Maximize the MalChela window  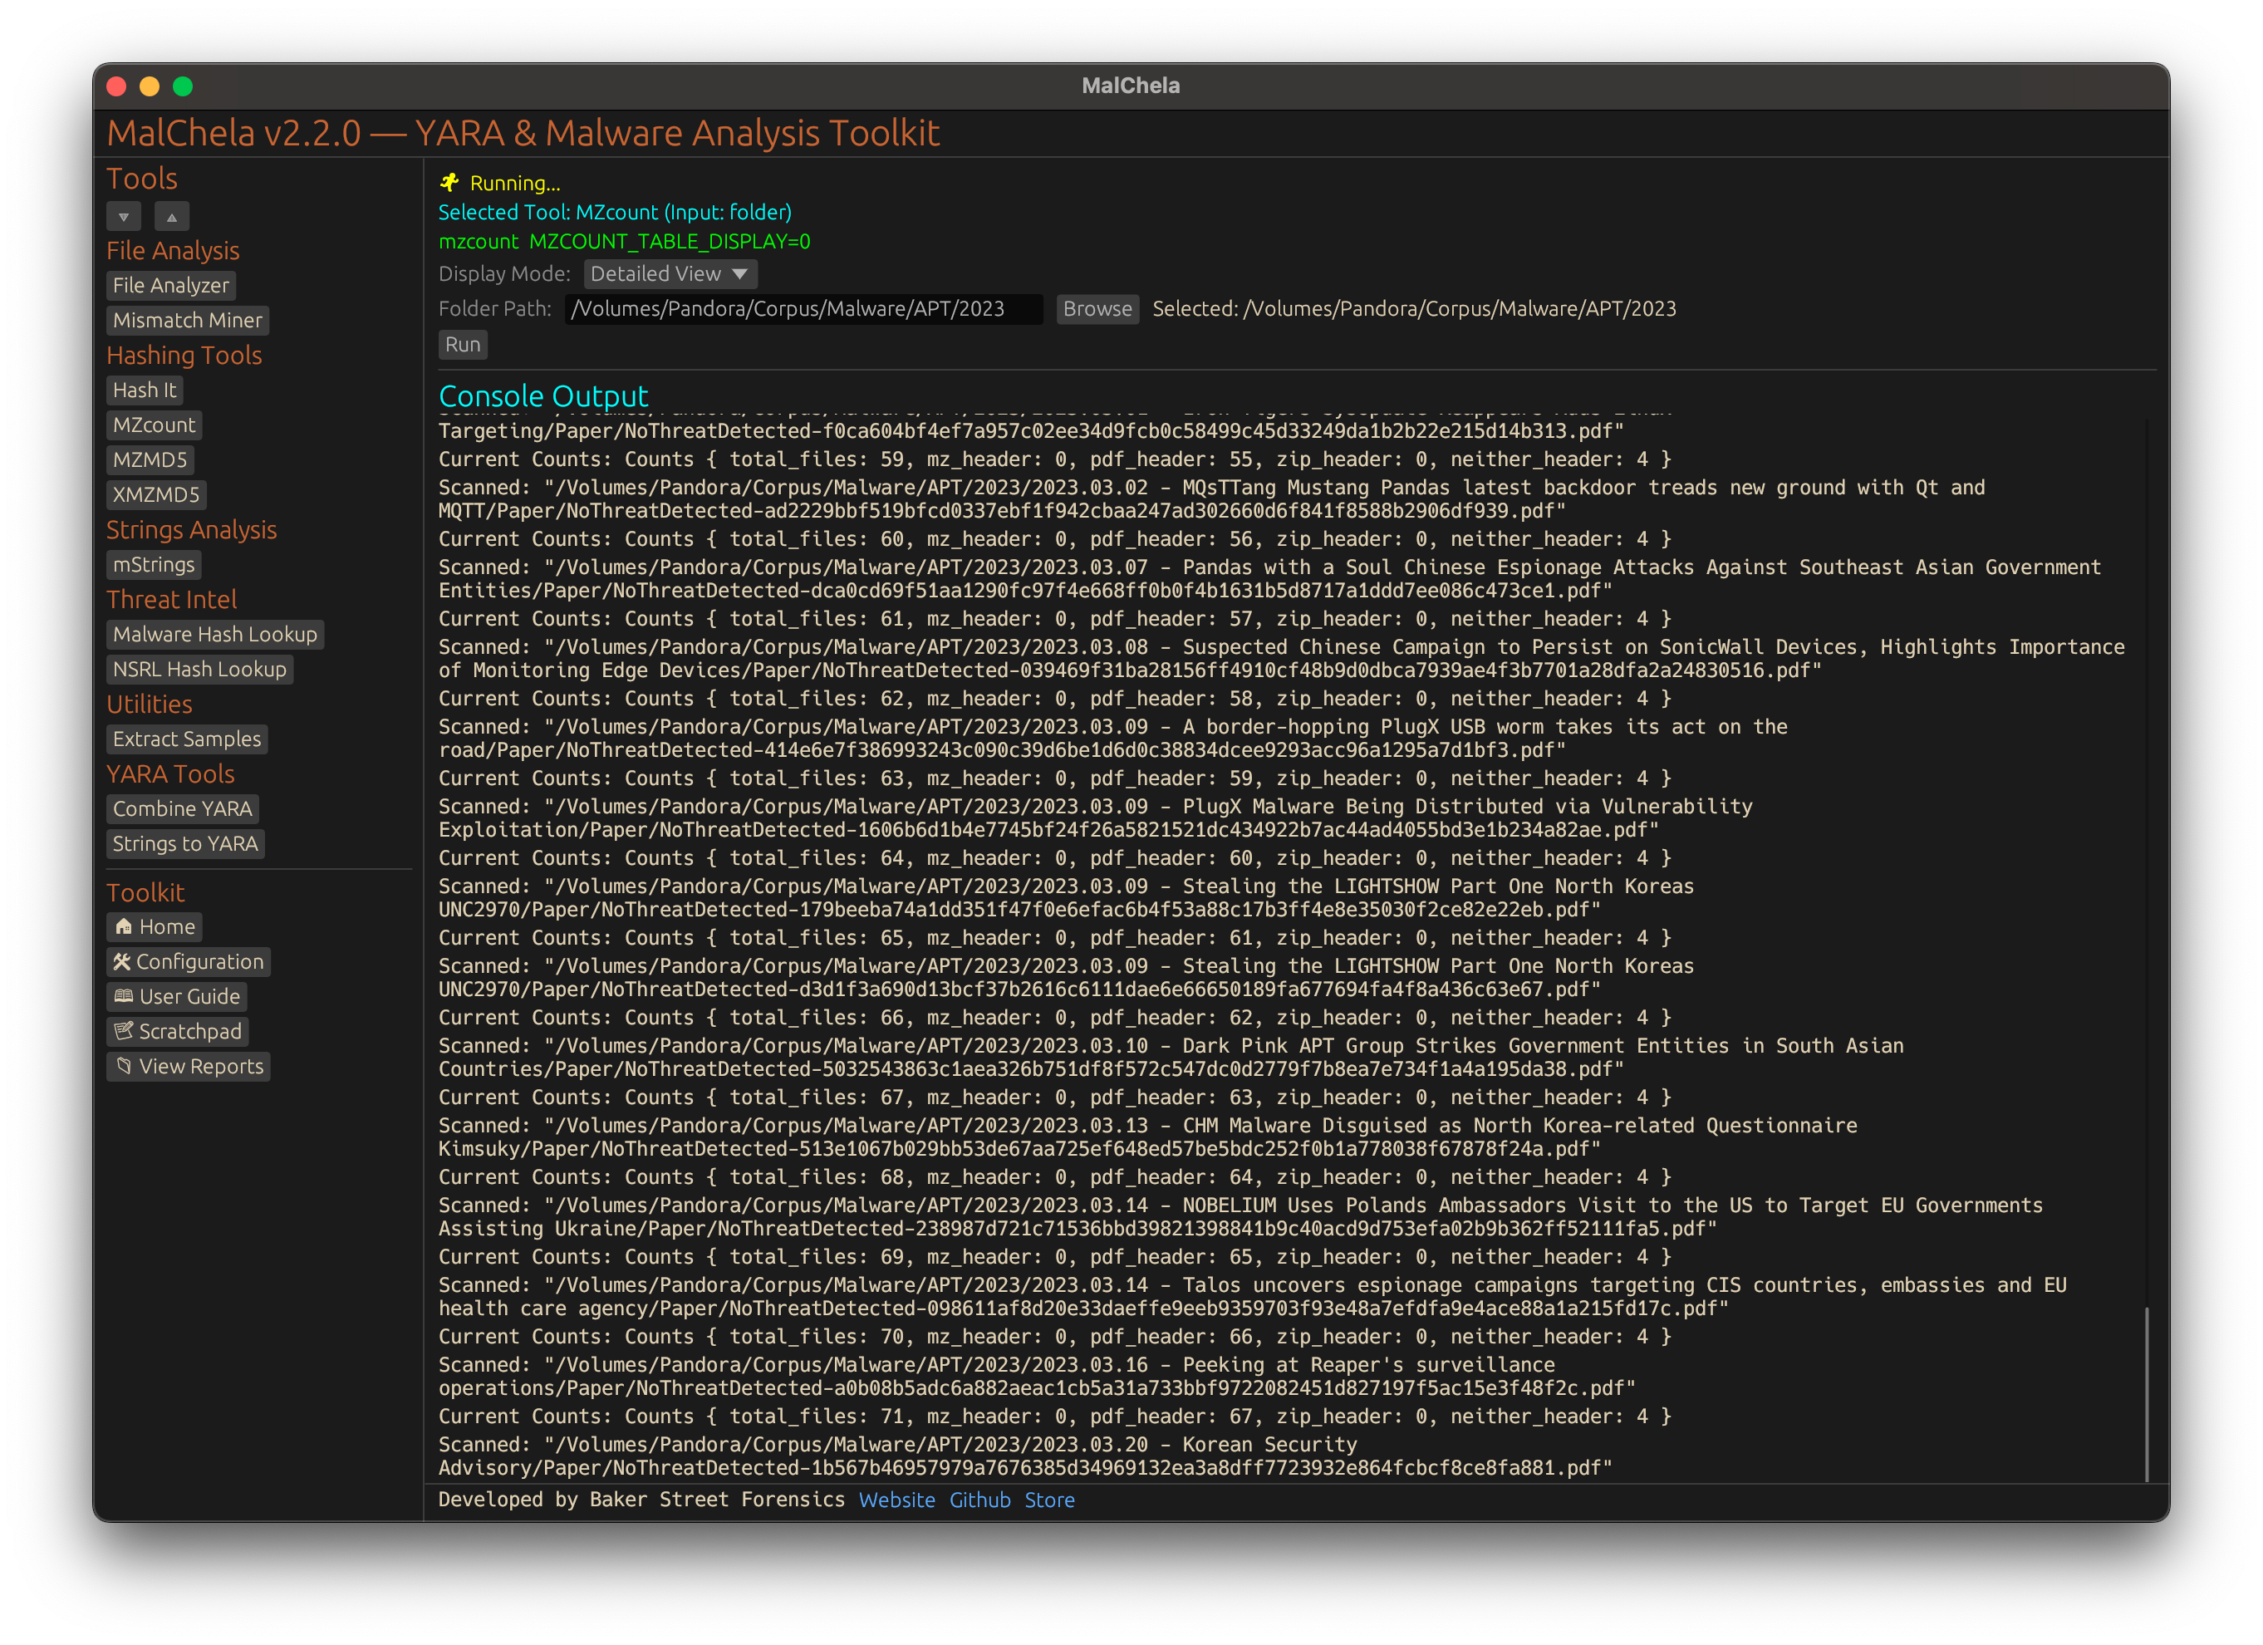point(183,86)
